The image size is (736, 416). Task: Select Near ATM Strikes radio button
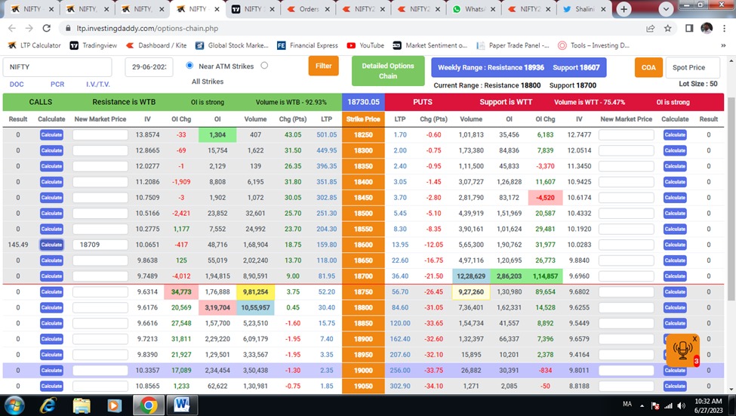[x=189, y=65]
